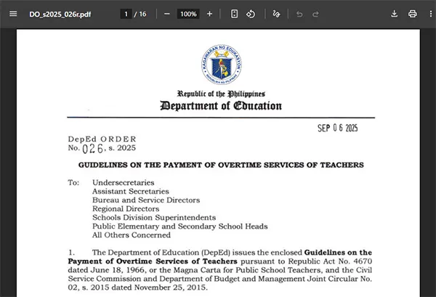Download the PDF file
Viewport: 436px width, 297px height.
pos(394,14)
